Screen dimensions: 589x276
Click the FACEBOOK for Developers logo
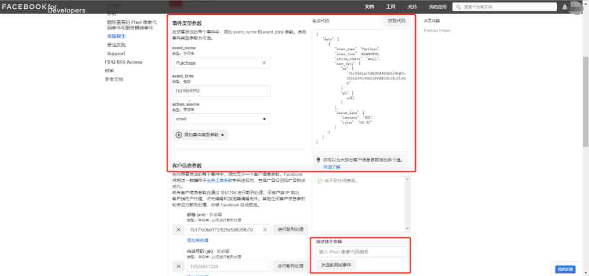tap(44, 8)
